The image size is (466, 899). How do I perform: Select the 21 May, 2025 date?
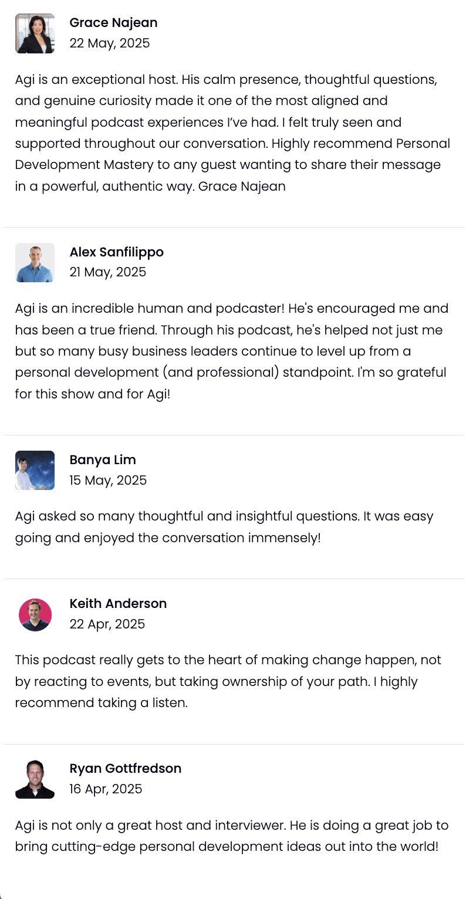point(107,272)
